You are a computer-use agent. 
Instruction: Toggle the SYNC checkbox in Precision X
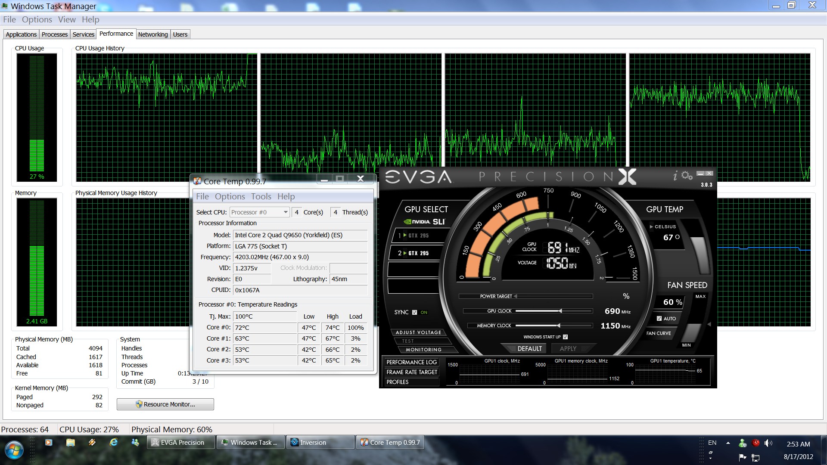pyautogui.click(x=414, y=313)
